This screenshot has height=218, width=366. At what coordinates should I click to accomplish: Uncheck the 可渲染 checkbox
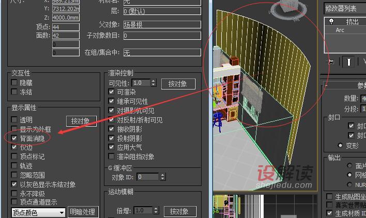[111, 92]
